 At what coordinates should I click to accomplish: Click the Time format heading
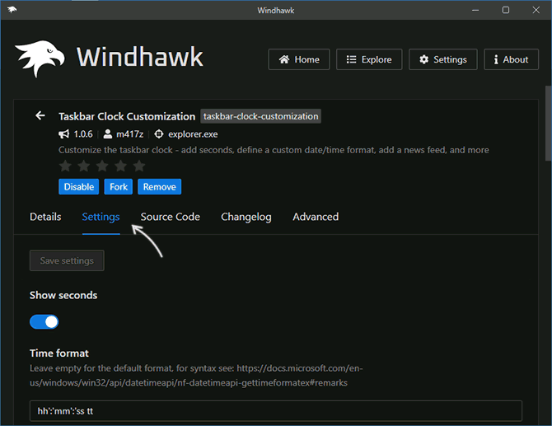59,353
